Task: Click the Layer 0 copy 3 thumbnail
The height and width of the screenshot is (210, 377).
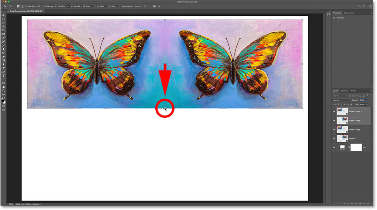Action: pos(342,111)
